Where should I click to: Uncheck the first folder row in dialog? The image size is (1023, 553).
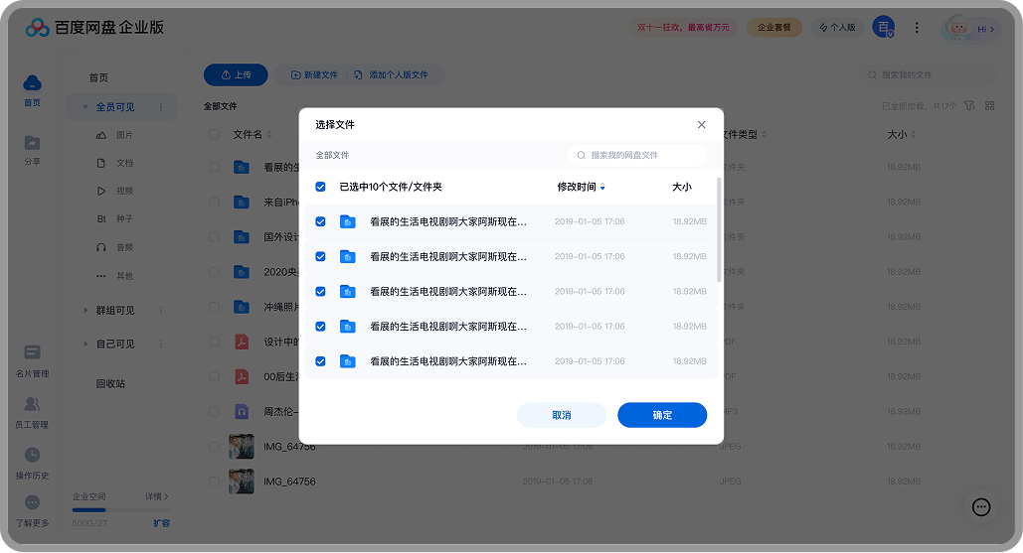(x=320, y=221)
